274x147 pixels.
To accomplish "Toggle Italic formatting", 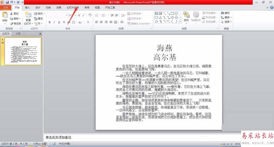I will point(54,22).
